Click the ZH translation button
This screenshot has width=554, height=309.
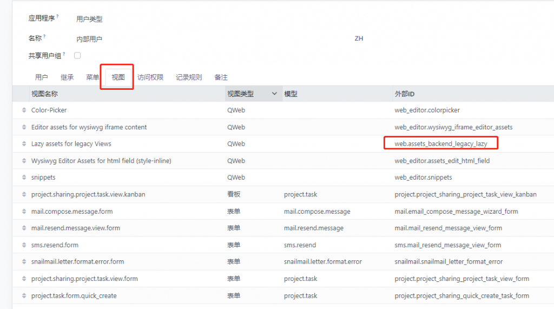click(x=359, y=38)
